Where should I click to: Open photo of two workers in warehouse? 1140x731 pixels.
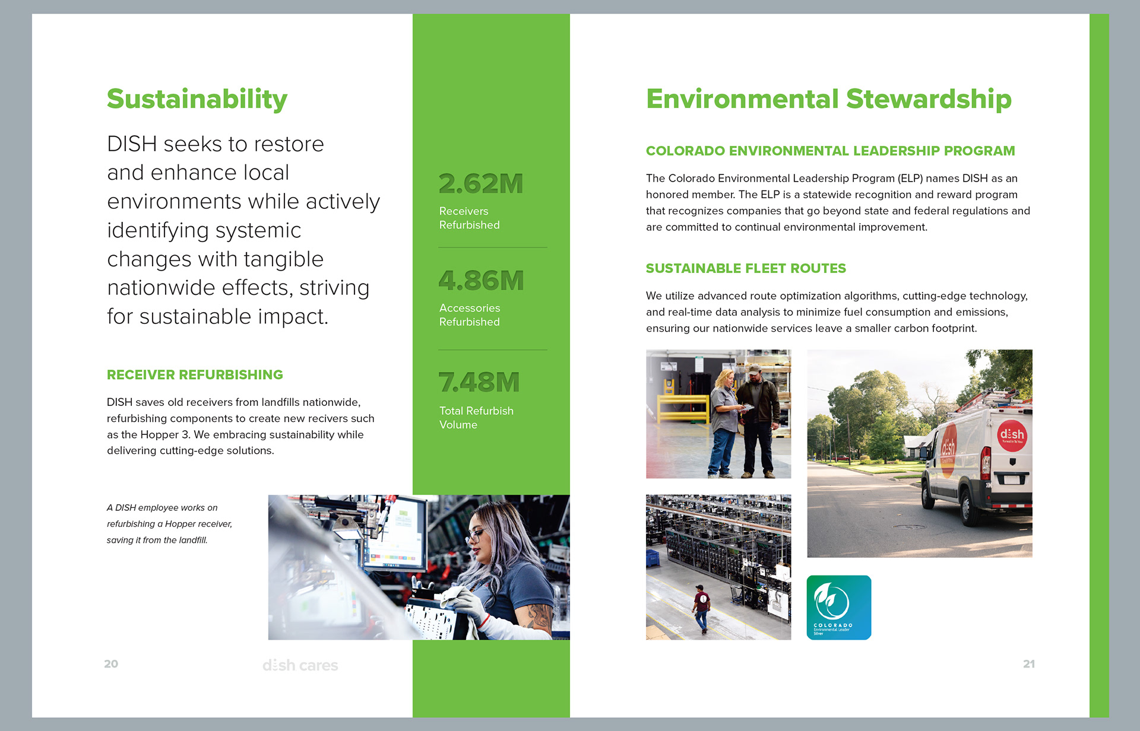coord(718,414)
